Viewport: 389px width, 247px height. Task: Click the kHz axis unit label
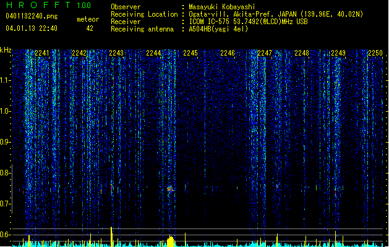(6, 50)
